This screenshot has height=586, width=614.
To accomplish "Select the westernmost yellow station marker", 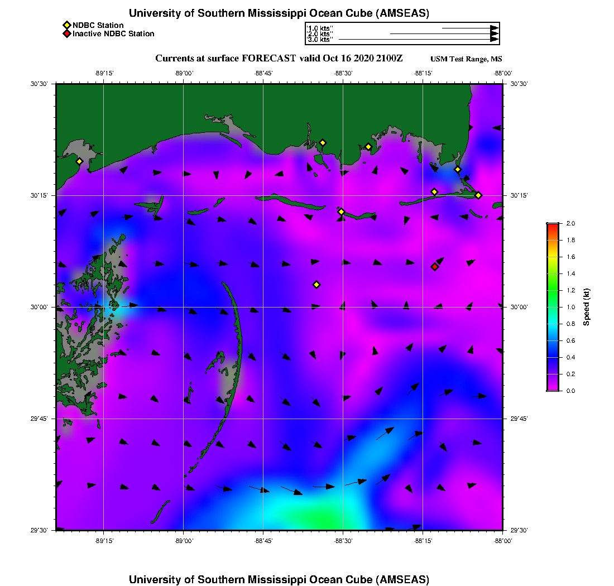I will click(x=79, y=161).
